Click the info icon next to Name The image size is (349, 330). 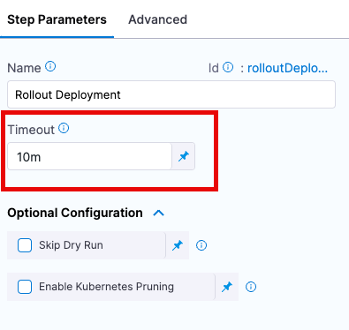tap(50, 66)
